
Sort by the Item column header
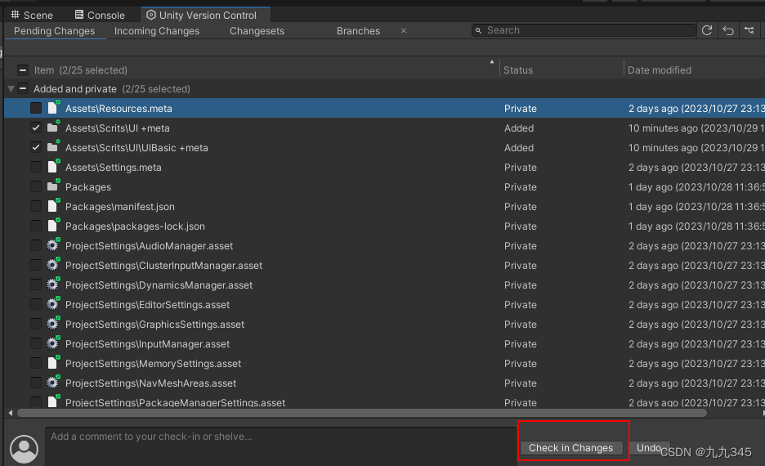click(80, 70)
